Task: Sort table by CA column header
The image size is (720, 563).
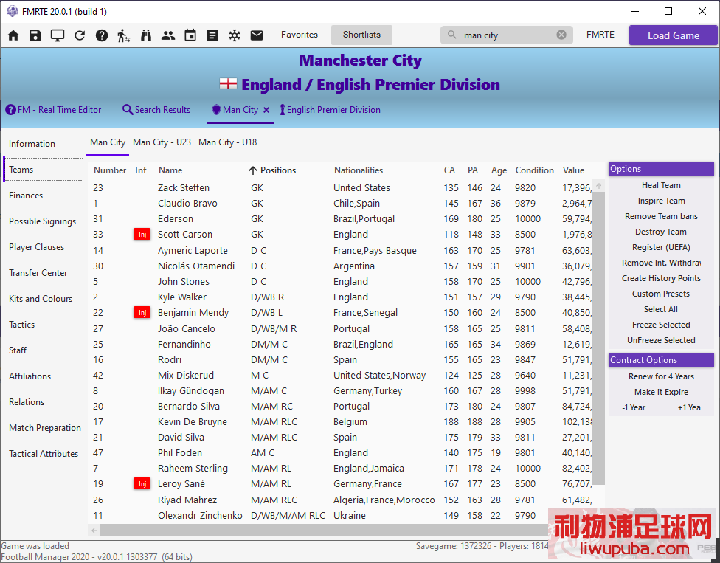Action: click(449, 170)
